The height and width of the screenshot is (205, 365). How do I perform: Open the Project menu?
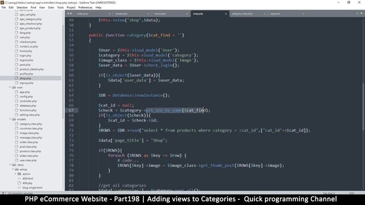tap(71, 7)
